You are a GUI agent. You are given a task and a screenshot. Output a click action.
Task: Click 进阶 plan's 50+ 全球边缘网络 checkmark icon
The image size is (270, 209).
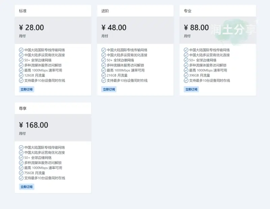104,60
